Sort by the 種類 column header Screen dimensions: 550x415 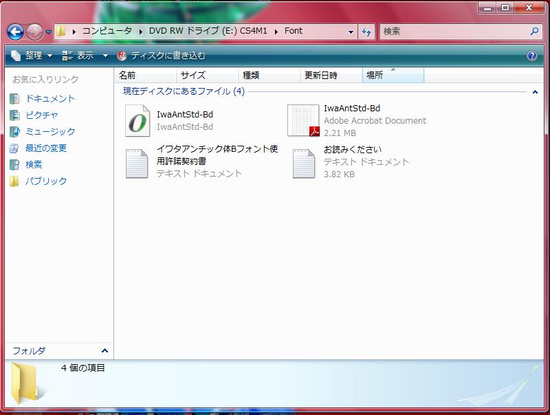[x=269, y=75]
